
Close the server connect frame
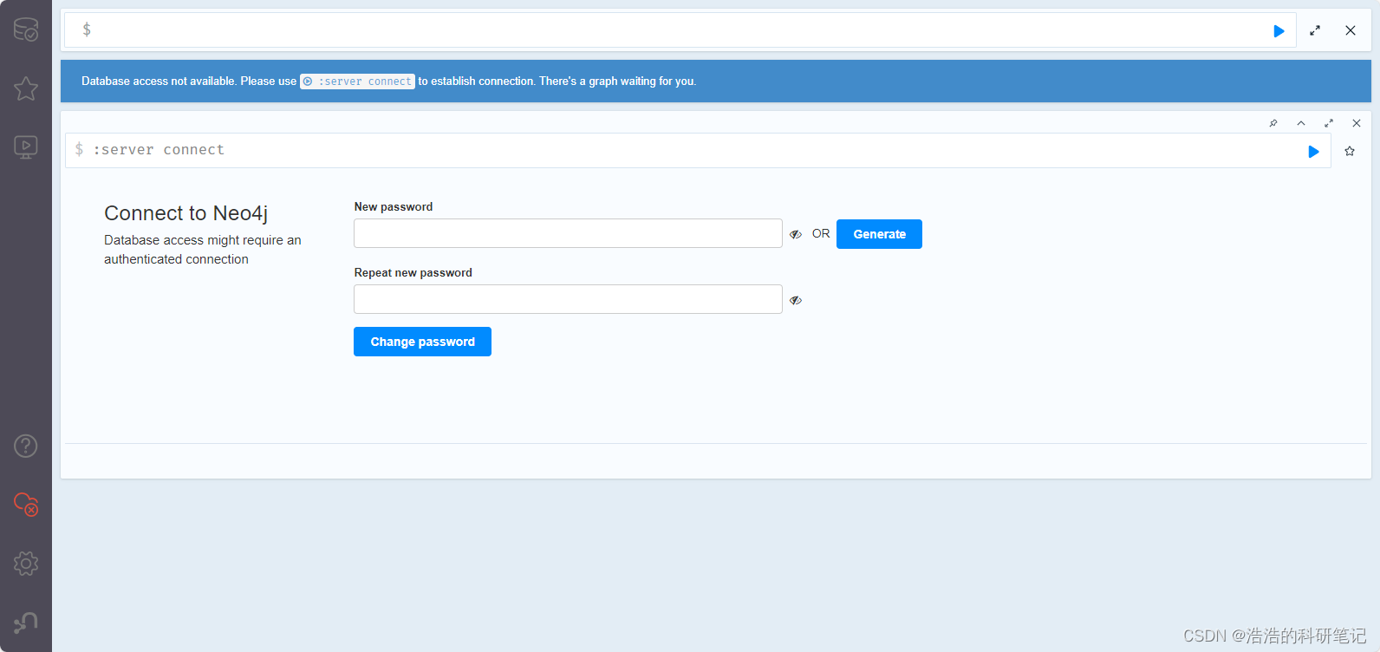(x=1357, y=123)
